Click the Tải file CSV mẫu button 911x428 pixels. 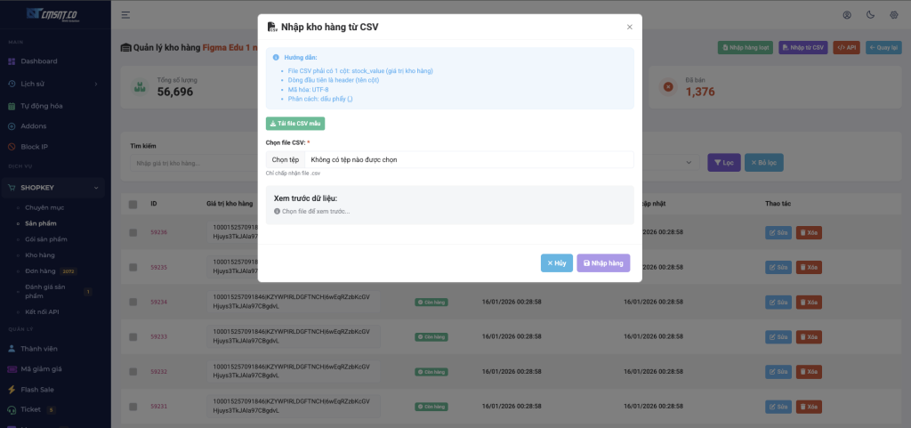[295, 124]
